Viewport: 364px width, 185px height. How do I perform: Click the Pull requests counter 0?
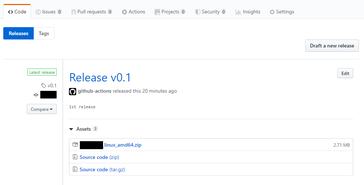pyautogui.click(x=110, y=12)
